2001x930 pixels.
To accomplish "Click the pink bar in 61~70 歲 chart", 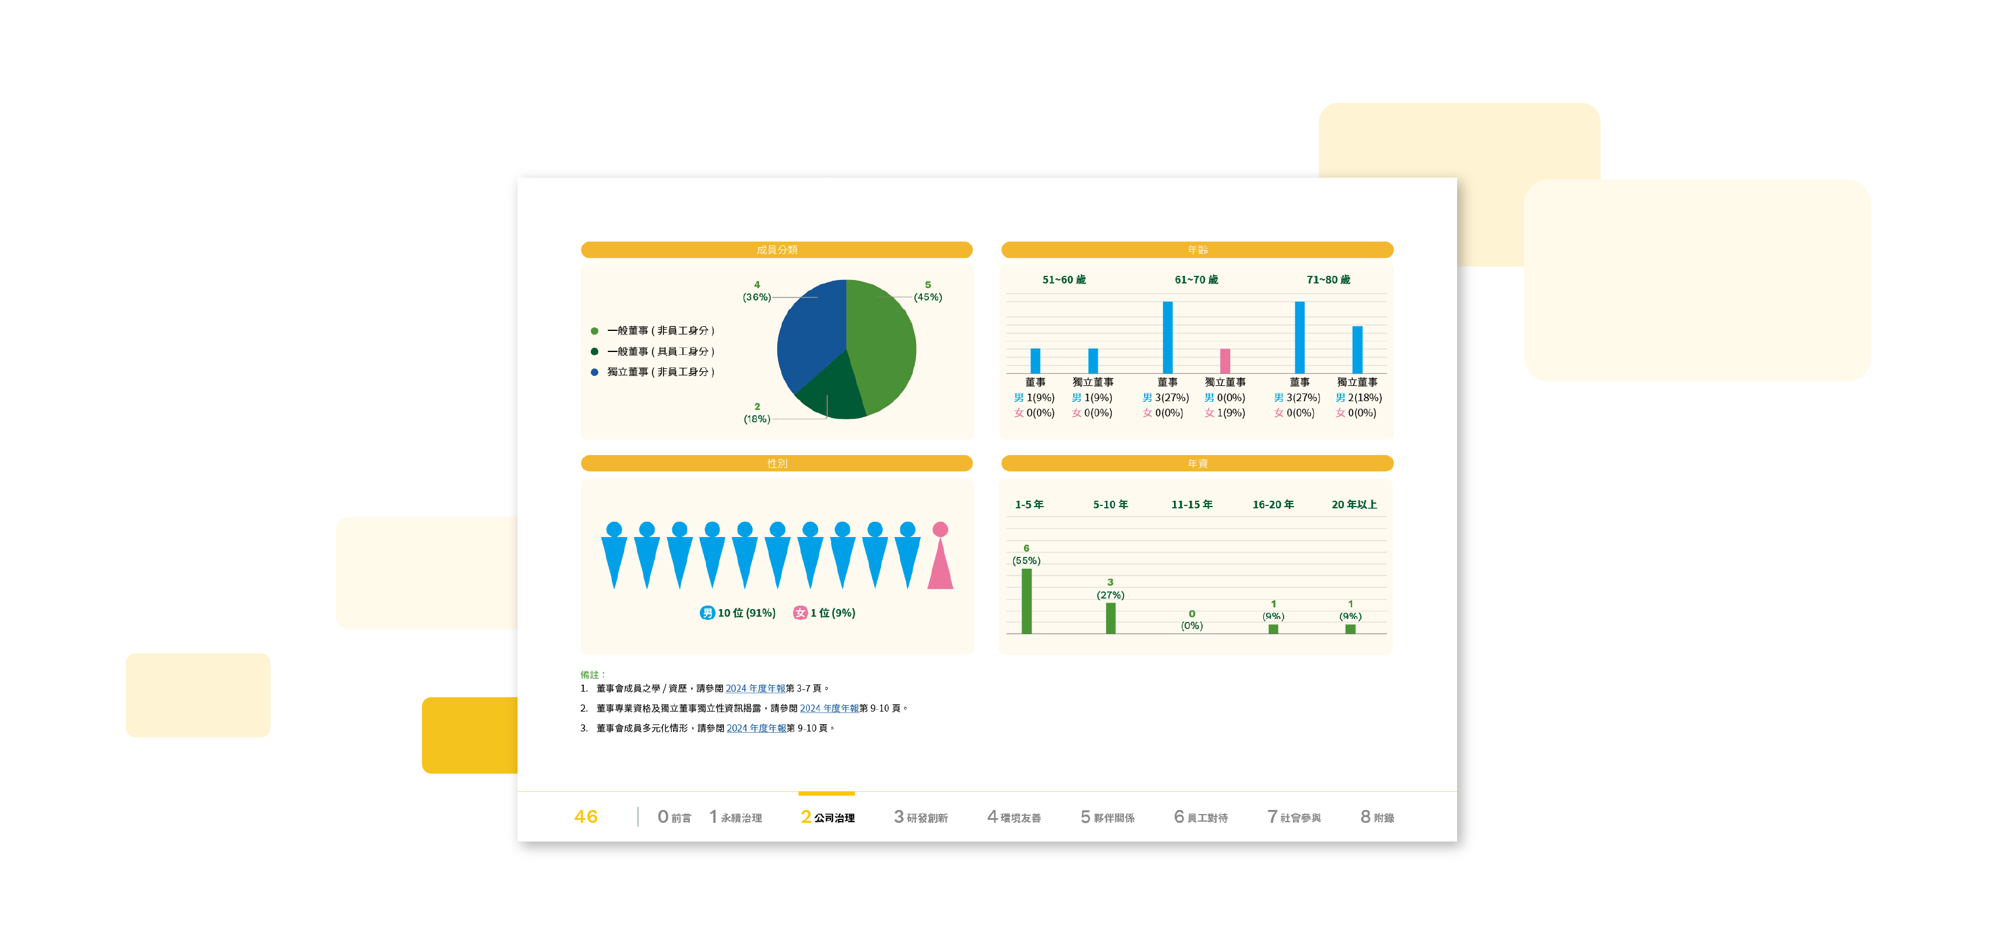I will coord(1225,361).
